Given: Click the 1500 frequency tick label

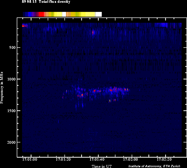Looking at the screenshot, I should (x=11, y=111).
